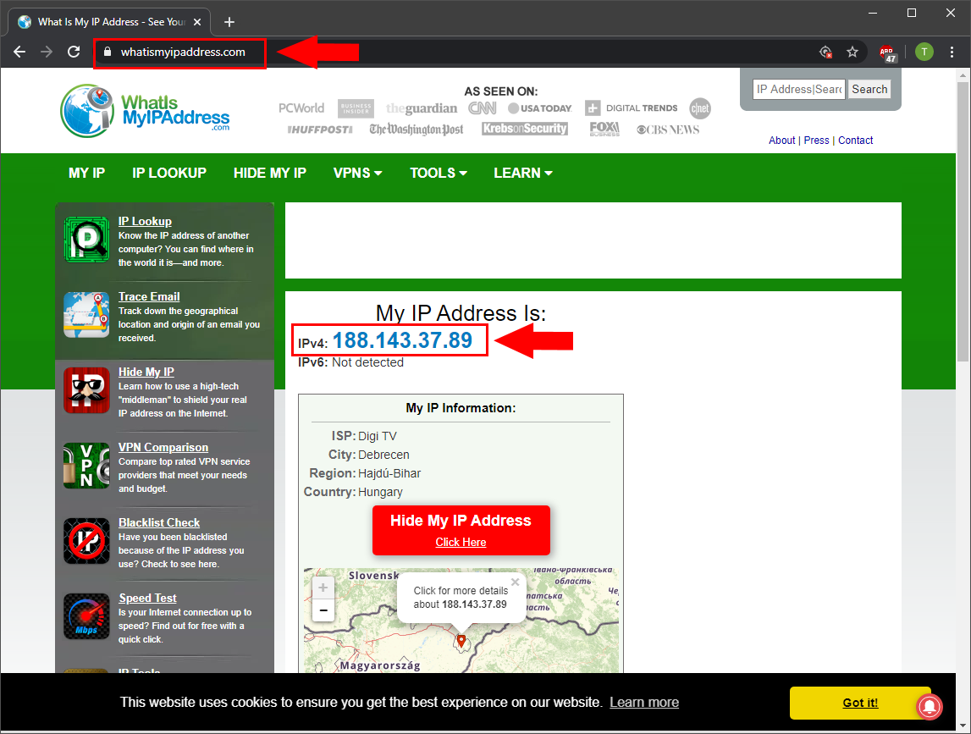
Task: Click the location blocked icon in address bar
Action: 825,52
